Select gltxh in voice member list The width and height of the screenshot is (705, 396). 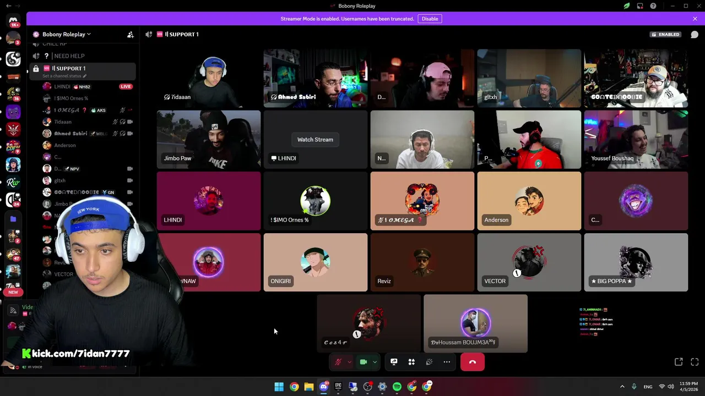[x=88, y=180]
